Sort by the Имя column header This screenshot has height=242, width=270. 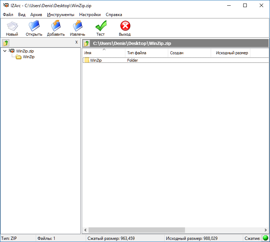coord(104,53)
